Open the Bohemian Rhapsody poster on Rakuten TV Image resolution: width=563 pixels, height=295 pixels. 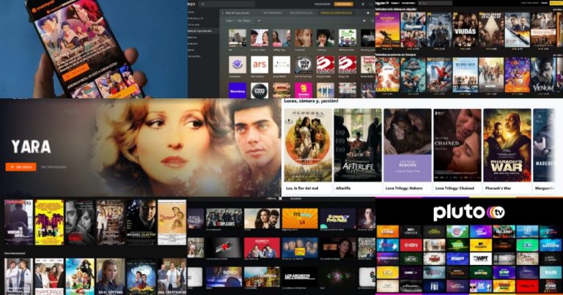coord(387,30)
